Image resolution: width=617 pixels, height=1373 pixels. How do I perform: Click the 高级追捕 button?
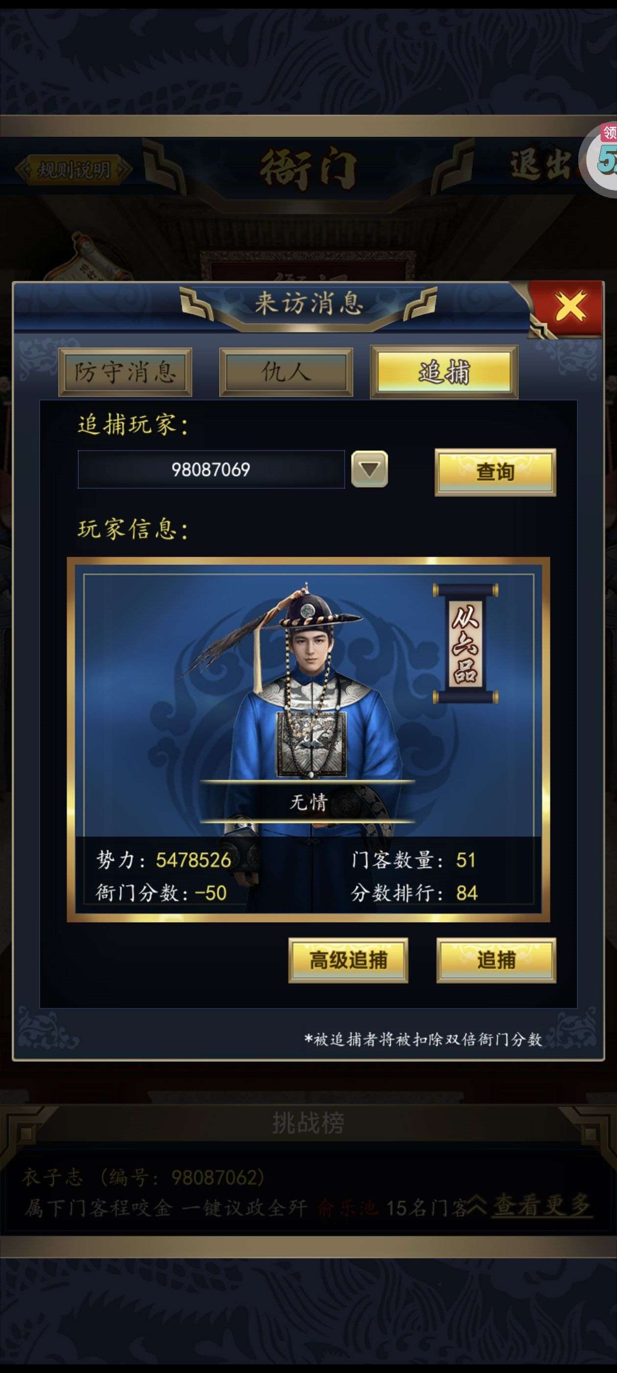pyautogui.click(x=348, y=960)
